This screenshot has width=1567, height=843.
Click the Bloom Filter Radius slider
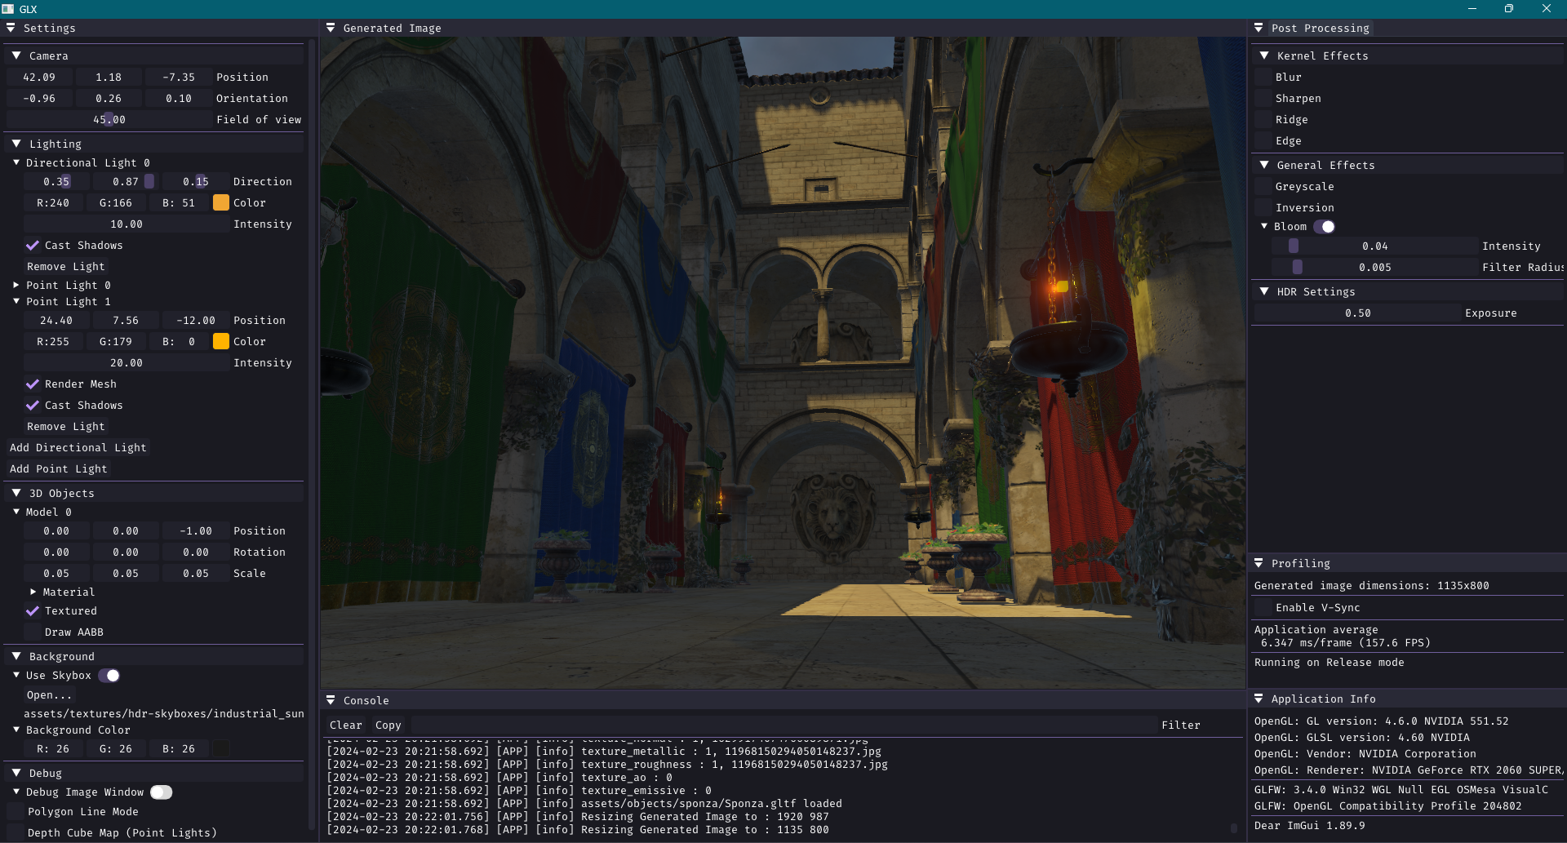tap(1375, 267)
